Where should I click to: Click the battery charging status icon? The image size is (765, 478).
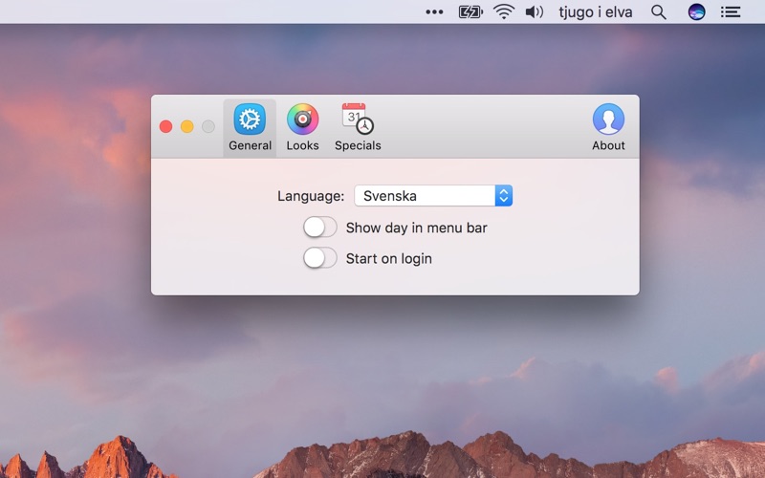[x=470, y=11]
